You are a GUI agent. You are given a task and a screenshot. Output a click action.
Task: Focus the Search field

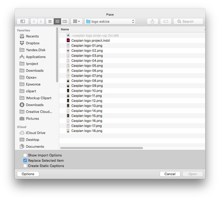pyautogui.click(x=188, y=21)
